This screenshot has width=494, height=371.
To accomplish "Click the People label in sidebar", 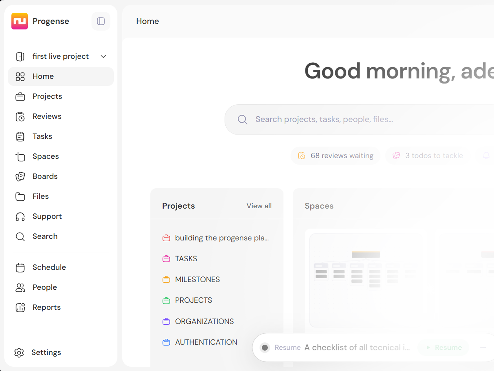I will coord(45,287).
